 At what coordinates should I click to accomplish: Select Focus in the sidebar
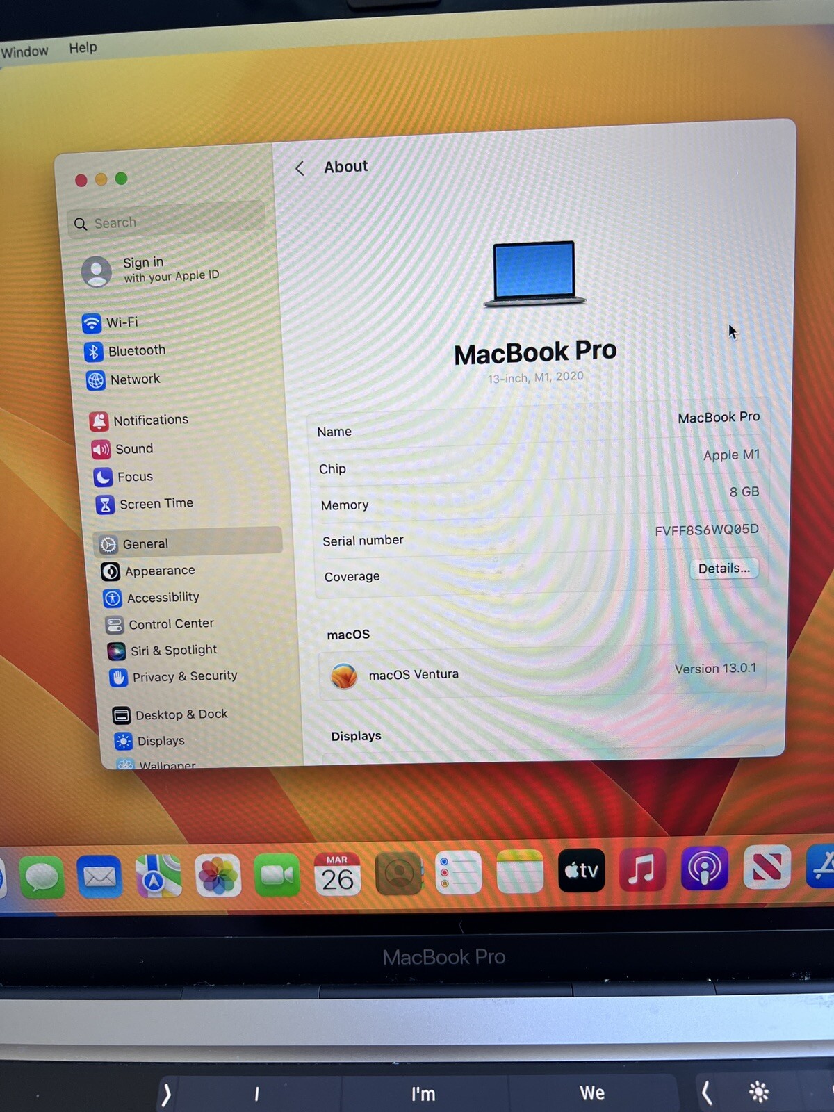124,477
